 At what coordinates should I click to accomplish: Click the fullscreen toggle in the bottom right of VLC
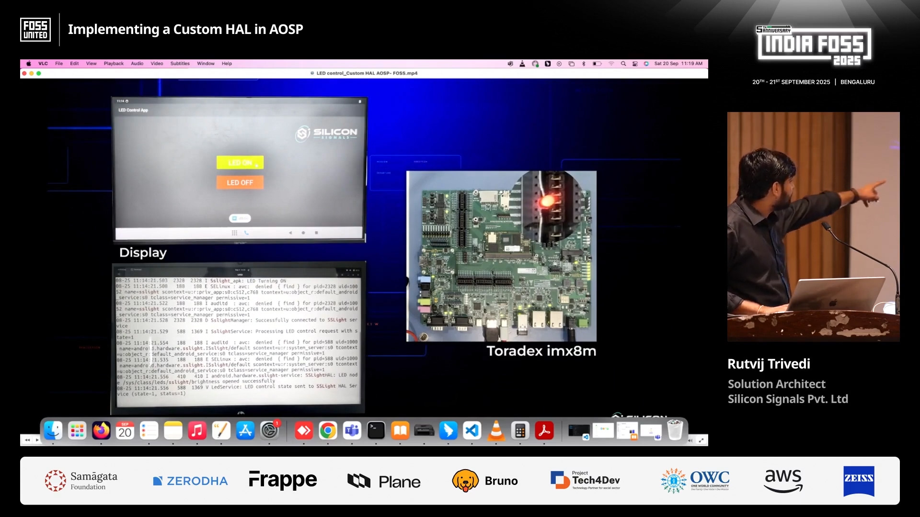point(701,440)
